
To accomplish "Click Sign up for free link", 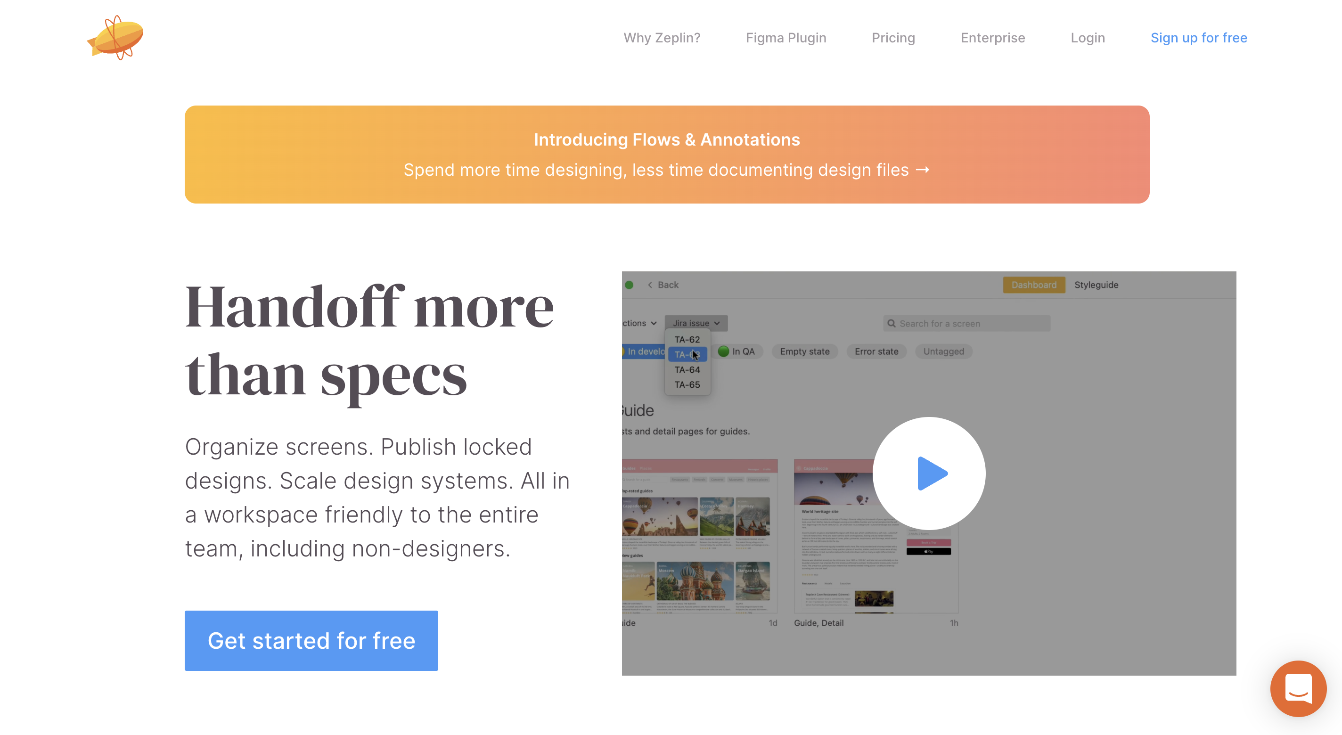I will point(1198,38).
